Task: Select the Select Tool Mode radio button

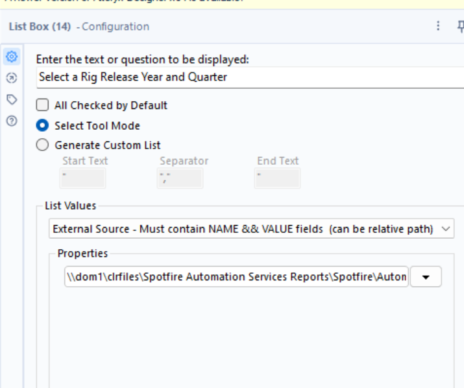Action: tap(42, 125)
